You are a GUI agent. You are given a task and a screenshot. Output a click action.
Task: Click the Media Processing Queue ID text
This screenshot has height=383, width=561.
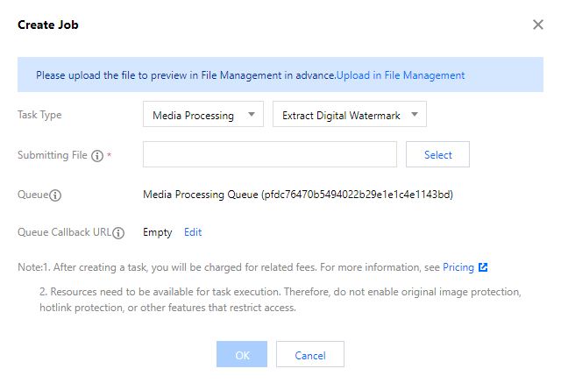click(x=297, y=194)
